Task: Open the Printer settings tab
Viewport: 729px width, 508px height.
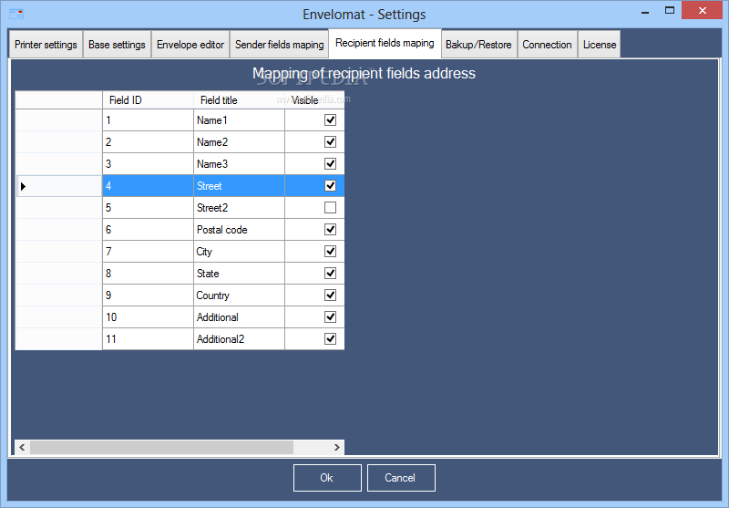Action: pos(46,45)
